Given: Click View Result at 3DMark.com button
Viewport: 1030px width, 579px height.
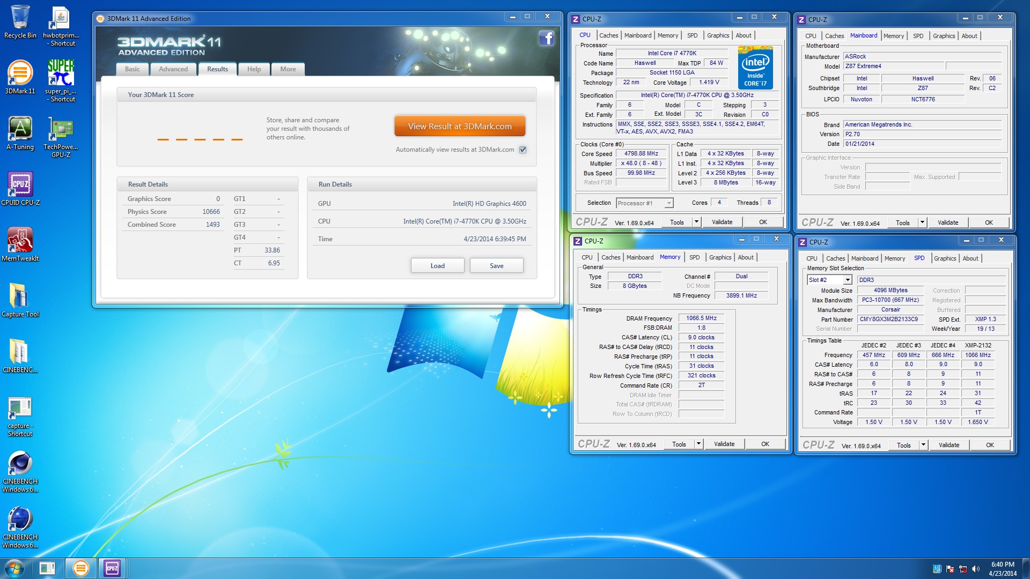Looking at the screenshot, I should (x=460, y=127).
